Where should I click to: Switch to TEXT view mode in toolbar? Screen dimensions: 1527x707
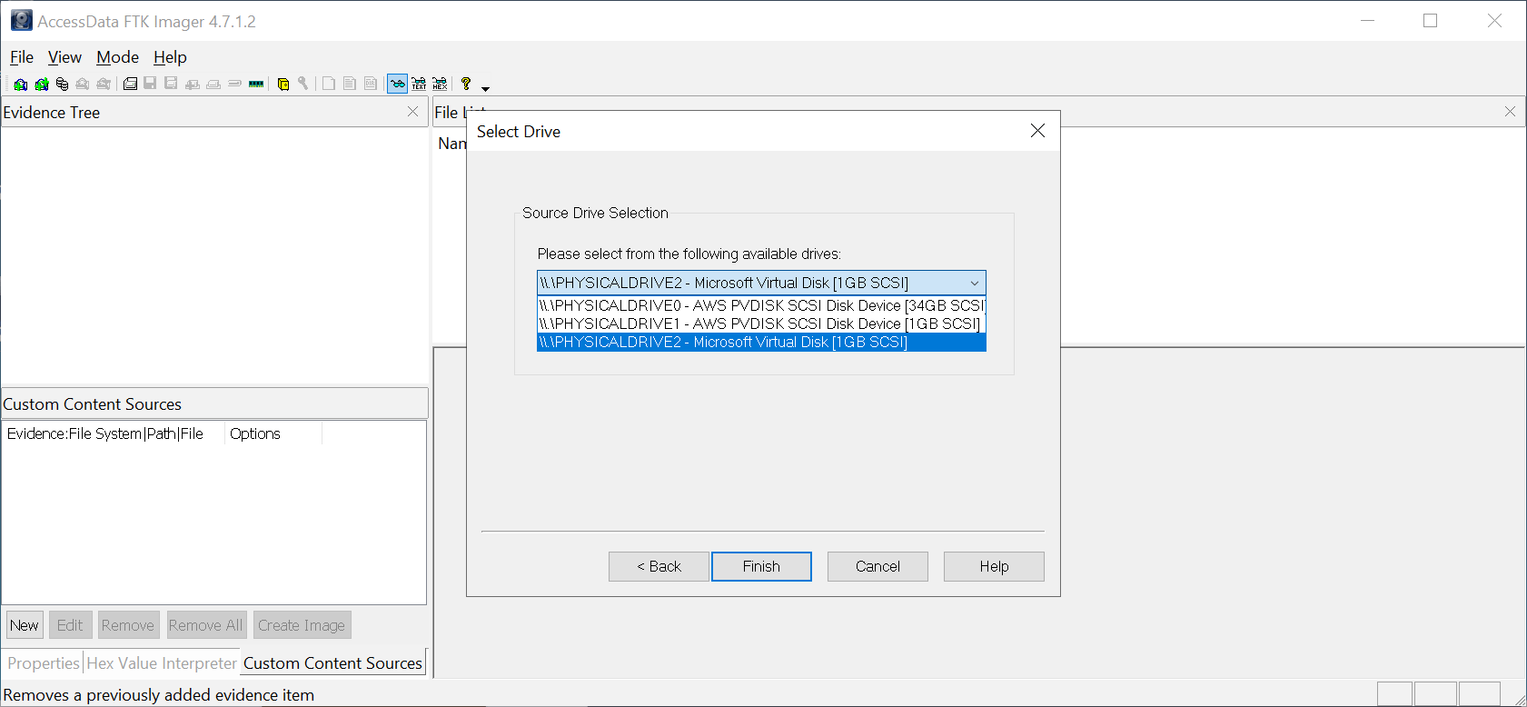tap(419, 85)
